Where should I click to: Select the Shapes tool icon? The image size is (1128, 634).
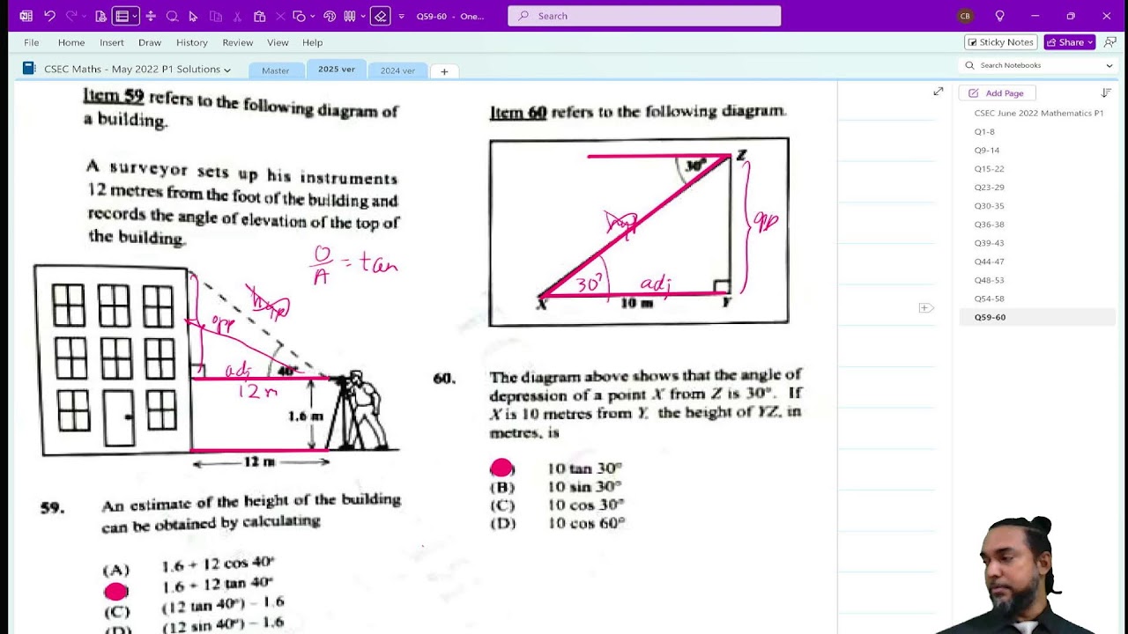click(x=299, y=16)
